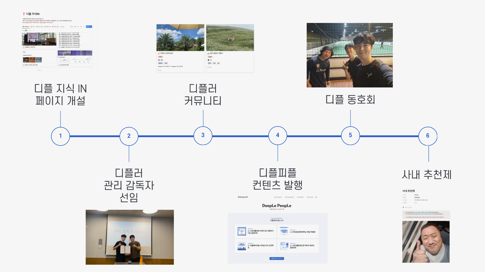485x272 pixels.
Task: Open the 디플에이치알 사무실 이사 프로젝트 article
Action: coord(256,246)
